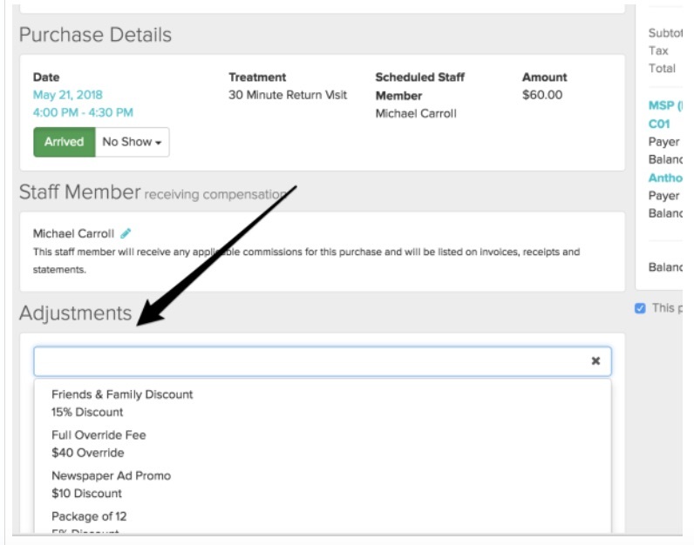Mark the appointment as Arrived
694x545 pixels.
(x=64, y=142)
